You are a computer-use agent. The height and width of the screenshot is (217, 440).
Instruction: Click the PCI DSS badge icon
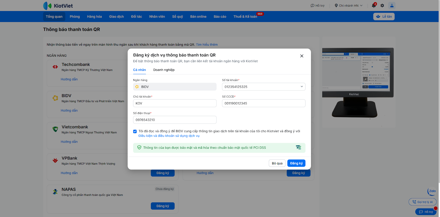(x=298, y=148)
